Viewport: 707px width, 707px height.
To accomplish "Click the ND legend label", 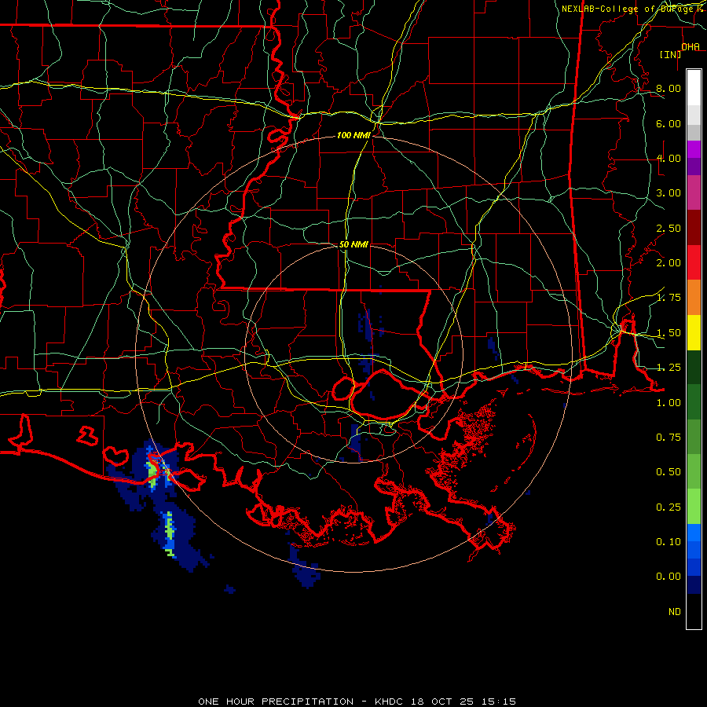I will (675, 612).
